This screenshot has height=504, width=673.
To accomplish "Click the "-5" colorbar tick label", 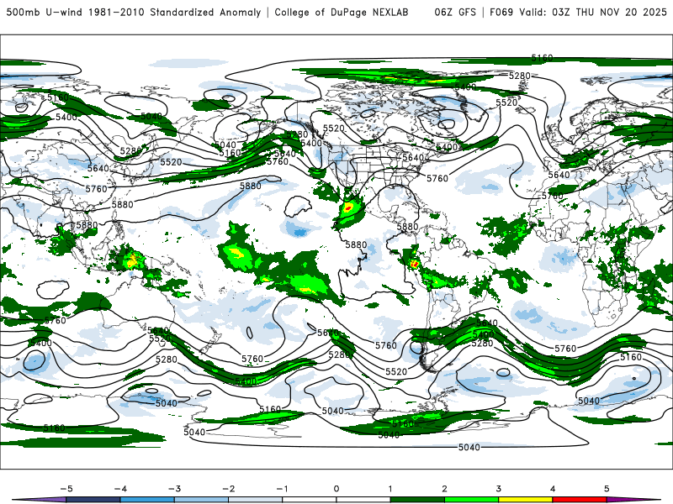I will coord(66,489).
